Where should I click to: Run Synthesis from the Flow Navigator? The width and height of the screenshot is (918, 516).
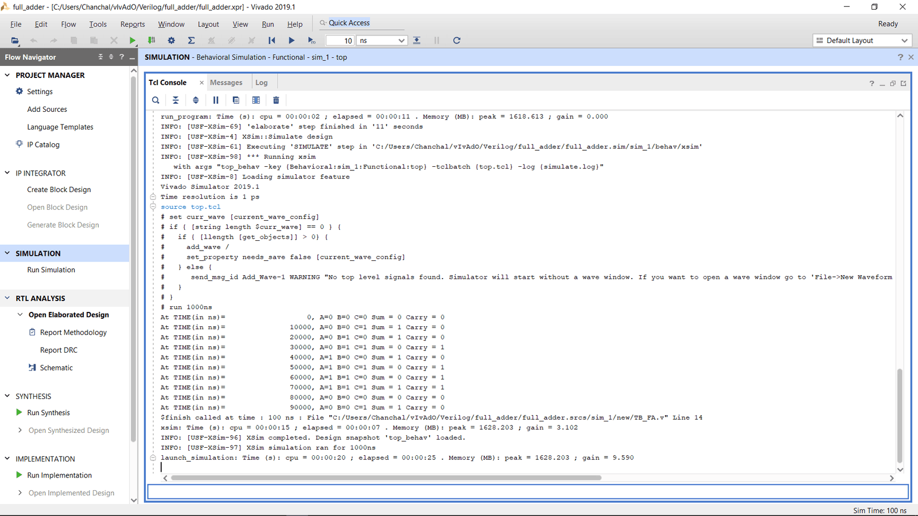[x=48, y=412]
